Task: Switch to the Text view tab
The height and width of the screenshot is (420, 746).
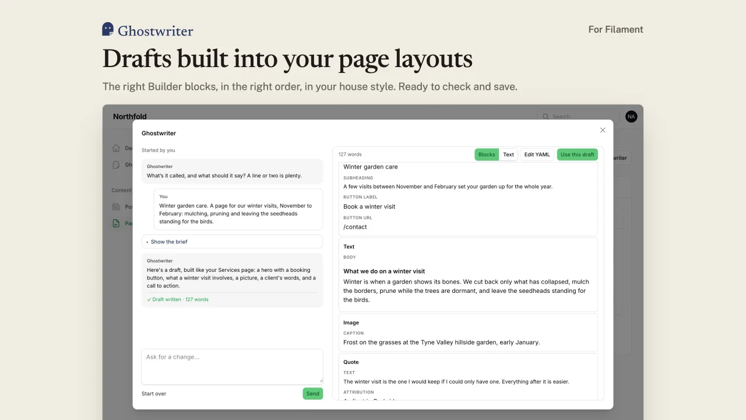Action: coord(509,155)
